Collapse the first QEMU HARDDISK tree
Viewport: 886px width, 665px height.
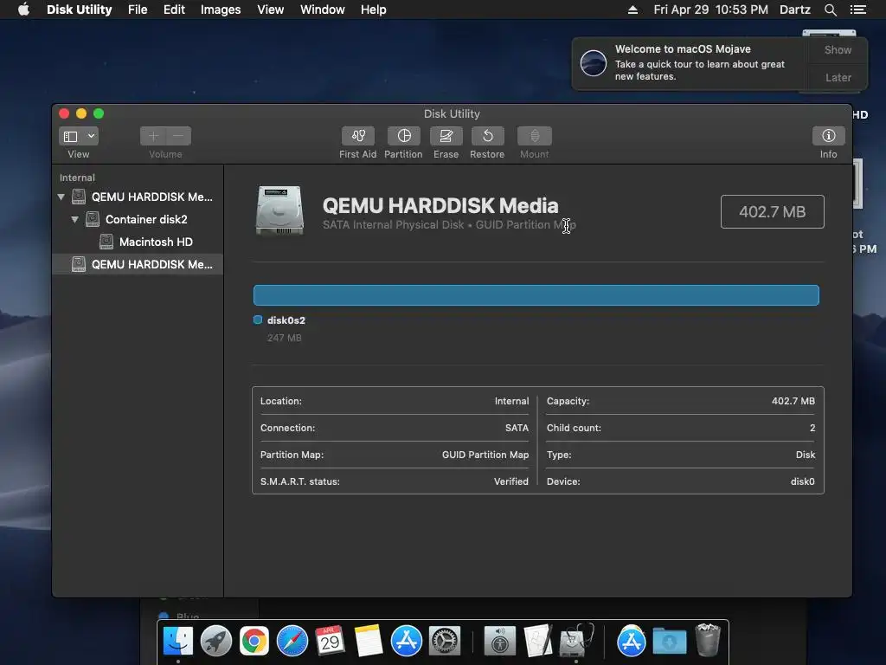pos(61,197)
